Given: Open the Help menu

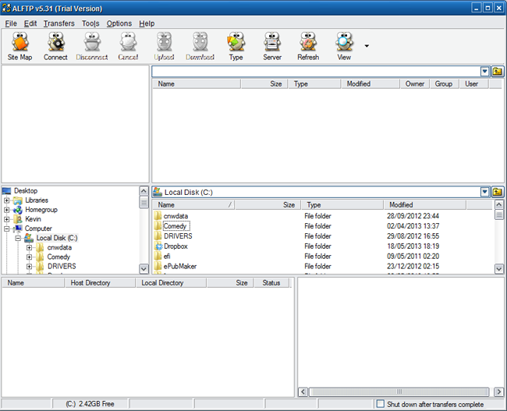Looking at the screenshot, I should pyautogui.click(x=147, y=23).
